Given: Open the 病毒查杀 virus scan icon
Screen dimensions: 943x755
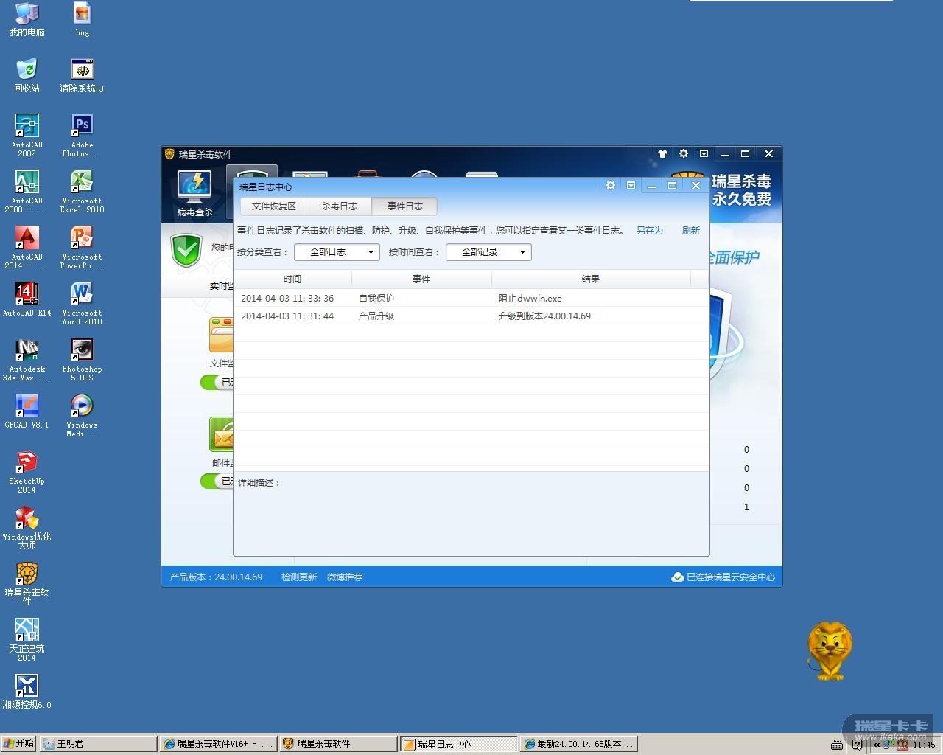Looking at the screenshot, I should pyautogui.click(x=194, y=193).
